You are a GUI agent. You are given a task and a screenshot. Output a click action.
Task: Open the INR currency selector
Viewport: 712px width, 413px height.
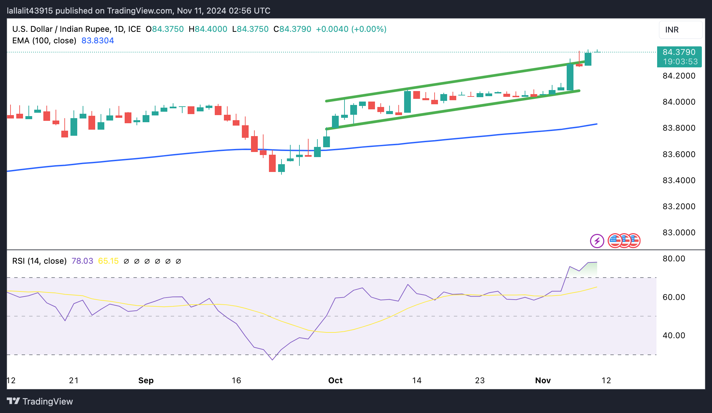[x=680, y=30]
